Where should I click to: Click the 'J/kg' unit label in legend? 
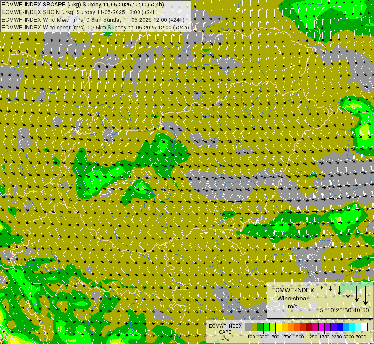click(225, 338)
